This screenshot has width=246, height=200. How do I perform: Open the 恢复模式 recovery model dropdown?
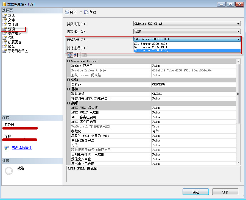pos(187,31)
